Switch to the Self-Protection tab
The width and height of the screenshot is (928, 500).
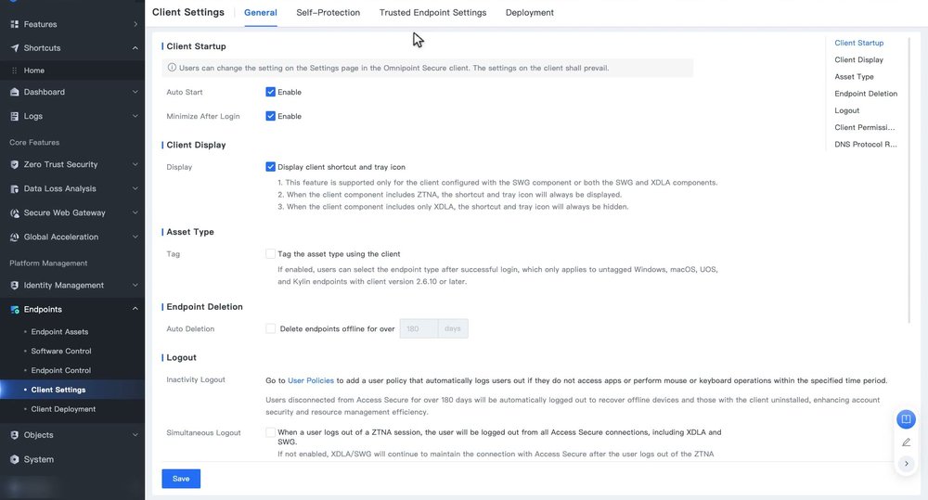328,12
